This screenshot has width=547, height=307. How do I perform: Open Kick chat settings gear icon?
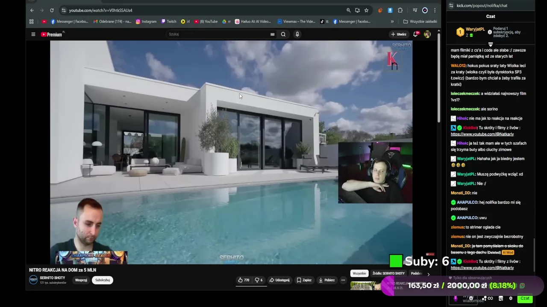tap(511, 298)
